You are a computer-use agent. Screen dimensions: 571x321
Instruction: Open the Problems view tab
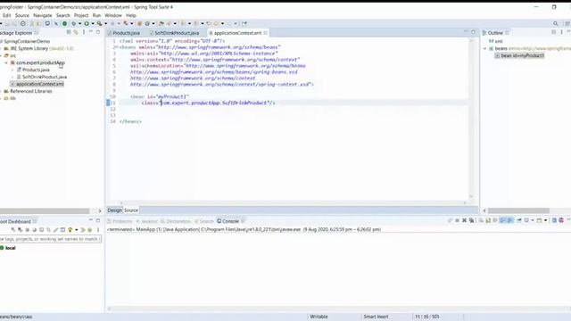tap(120, 221)
